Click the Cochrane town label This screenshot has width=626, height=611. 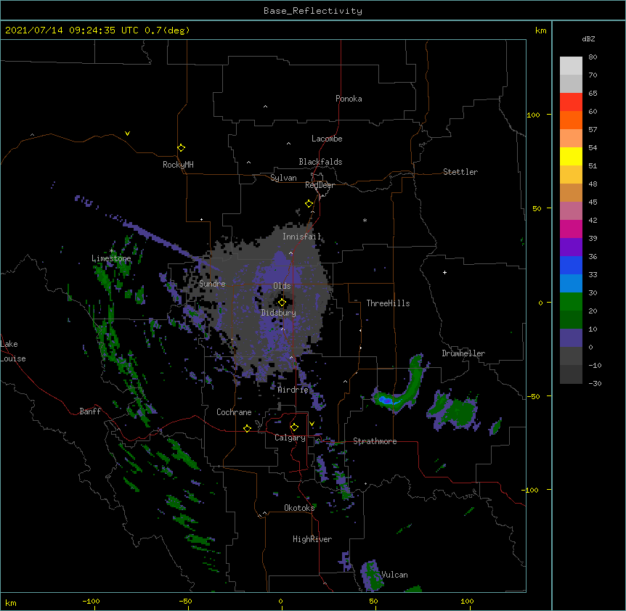point(234,412)
